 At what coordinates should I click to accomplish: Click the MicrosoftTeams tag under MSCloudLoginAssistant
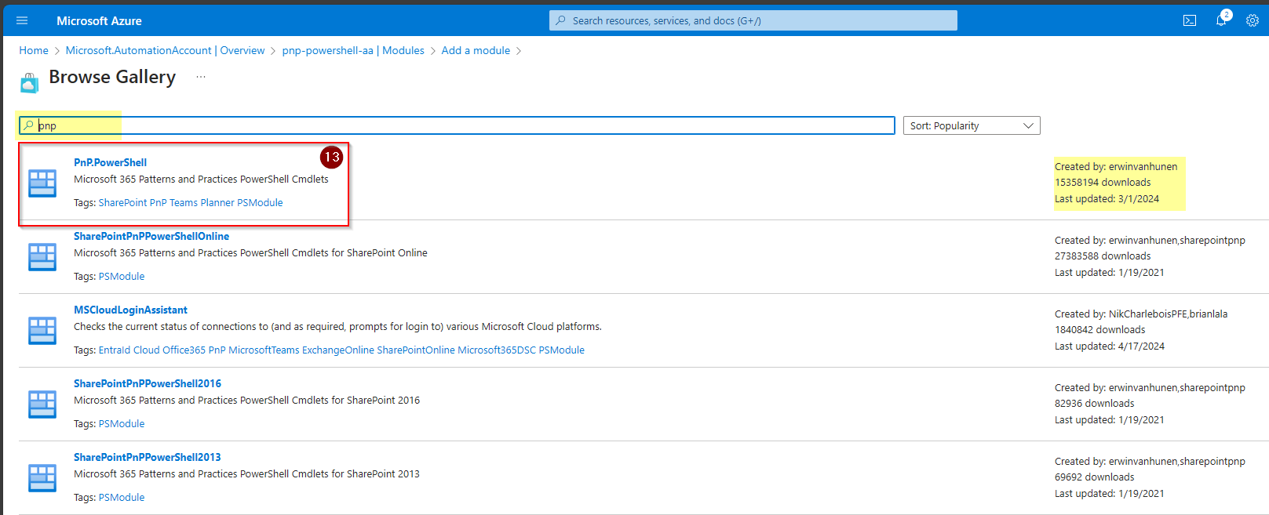click(264, 350)
